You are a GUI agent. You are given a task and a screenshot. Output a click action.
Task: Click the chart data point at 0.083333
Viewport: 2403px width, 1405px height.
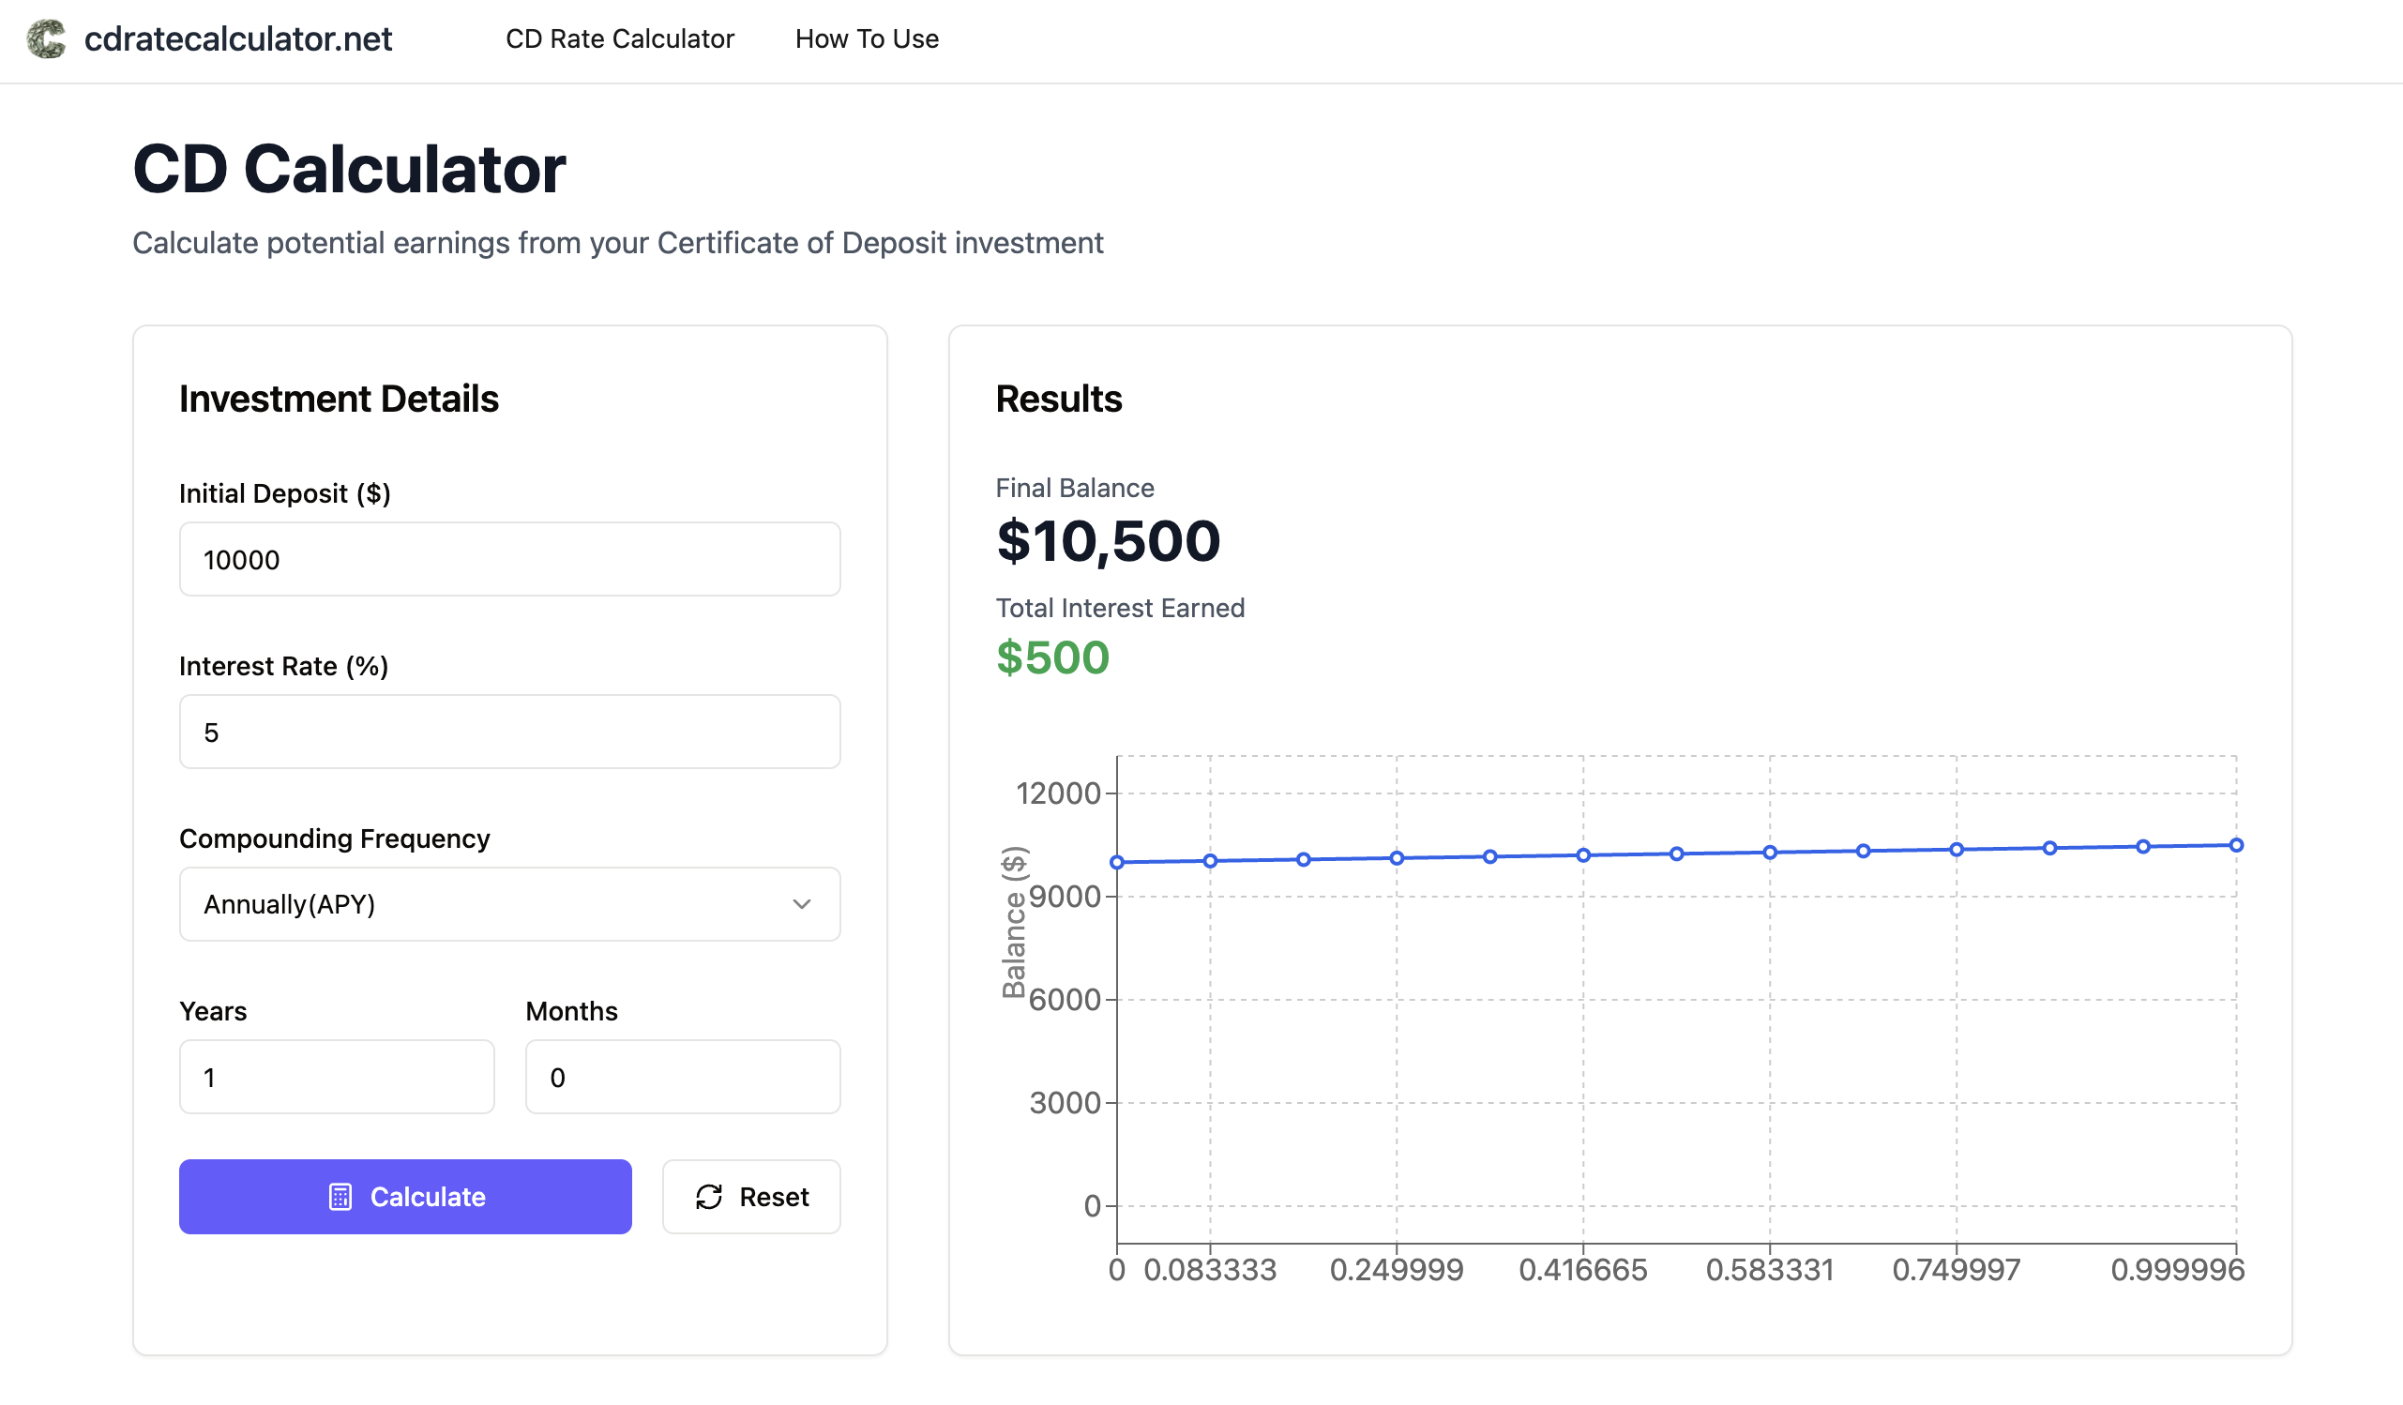click(x=1211, y=862)
